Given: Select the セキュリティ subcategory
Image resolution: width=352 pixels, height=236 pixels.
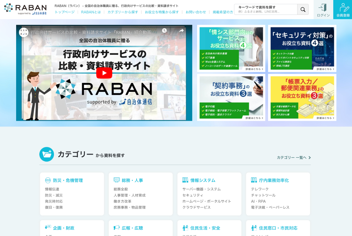Looking at the screenshot, I should 192,195.
